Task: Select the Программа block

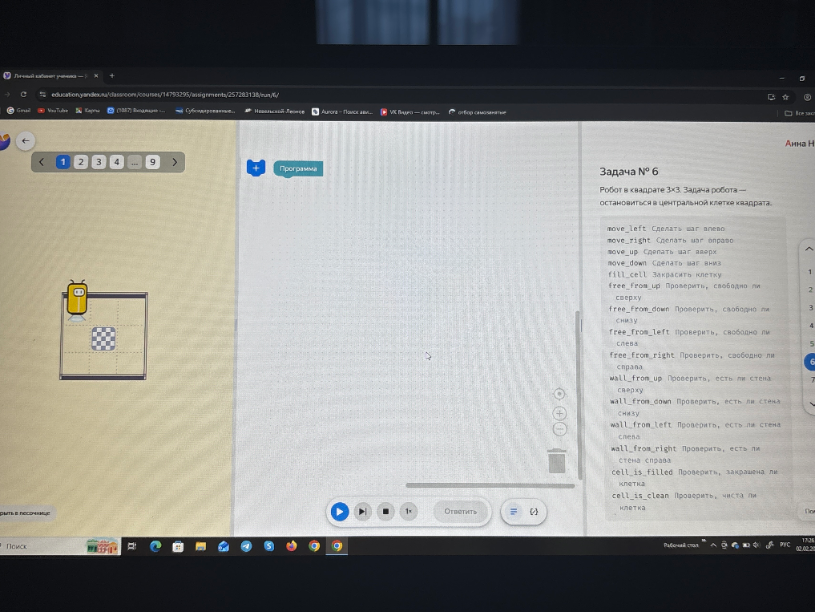Action: coord(298,168)
